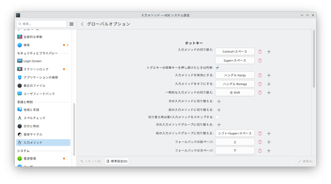Viewport: 331px width, 184px height.
Task: Expand the 検索 sidebar entry chevron
Action: pyautogui.click(x=68, y=45)
